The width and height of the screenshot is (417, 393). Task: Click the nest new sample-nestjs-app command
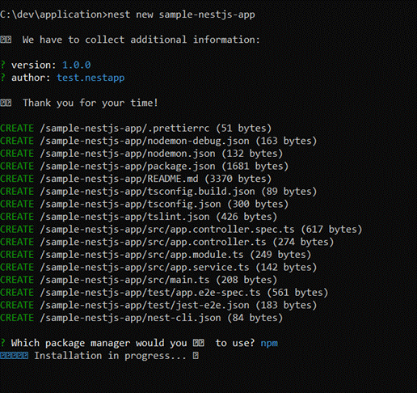181,15
